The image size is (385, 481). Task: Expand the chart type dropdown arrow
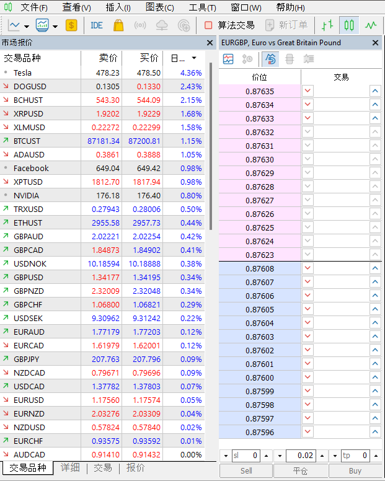27,27
